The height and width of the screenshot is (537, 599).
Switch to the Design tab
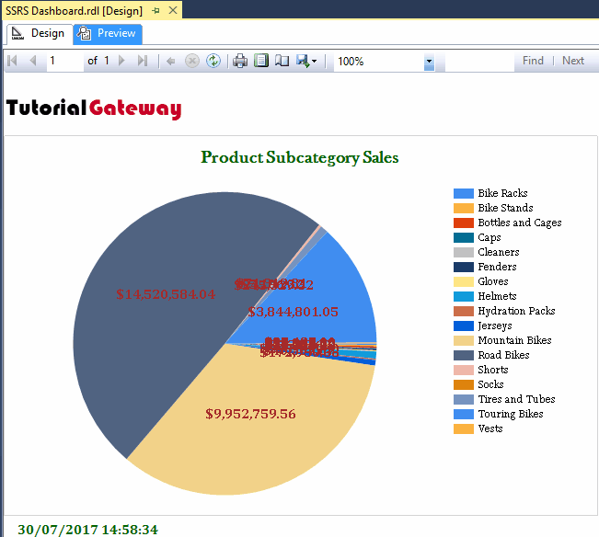pos(39,34)
